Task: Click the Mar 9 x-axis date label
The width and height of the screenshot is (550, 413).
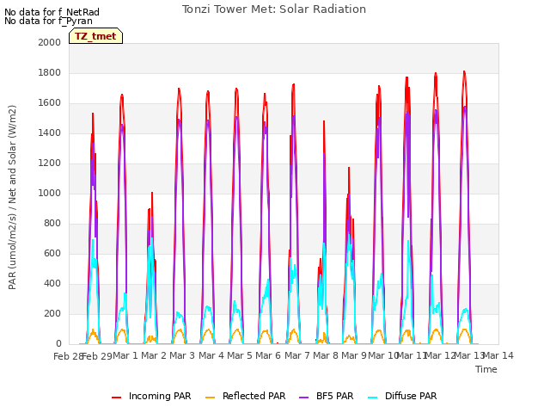Action: pos(354,355)
